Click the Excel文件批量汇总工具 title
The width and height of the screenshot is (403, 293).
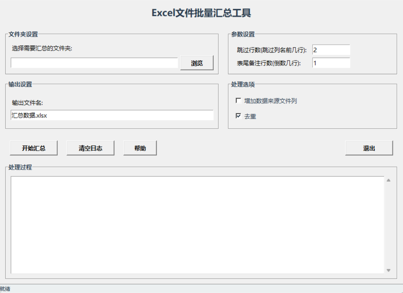pyautogui.click(x=201, y=13)
